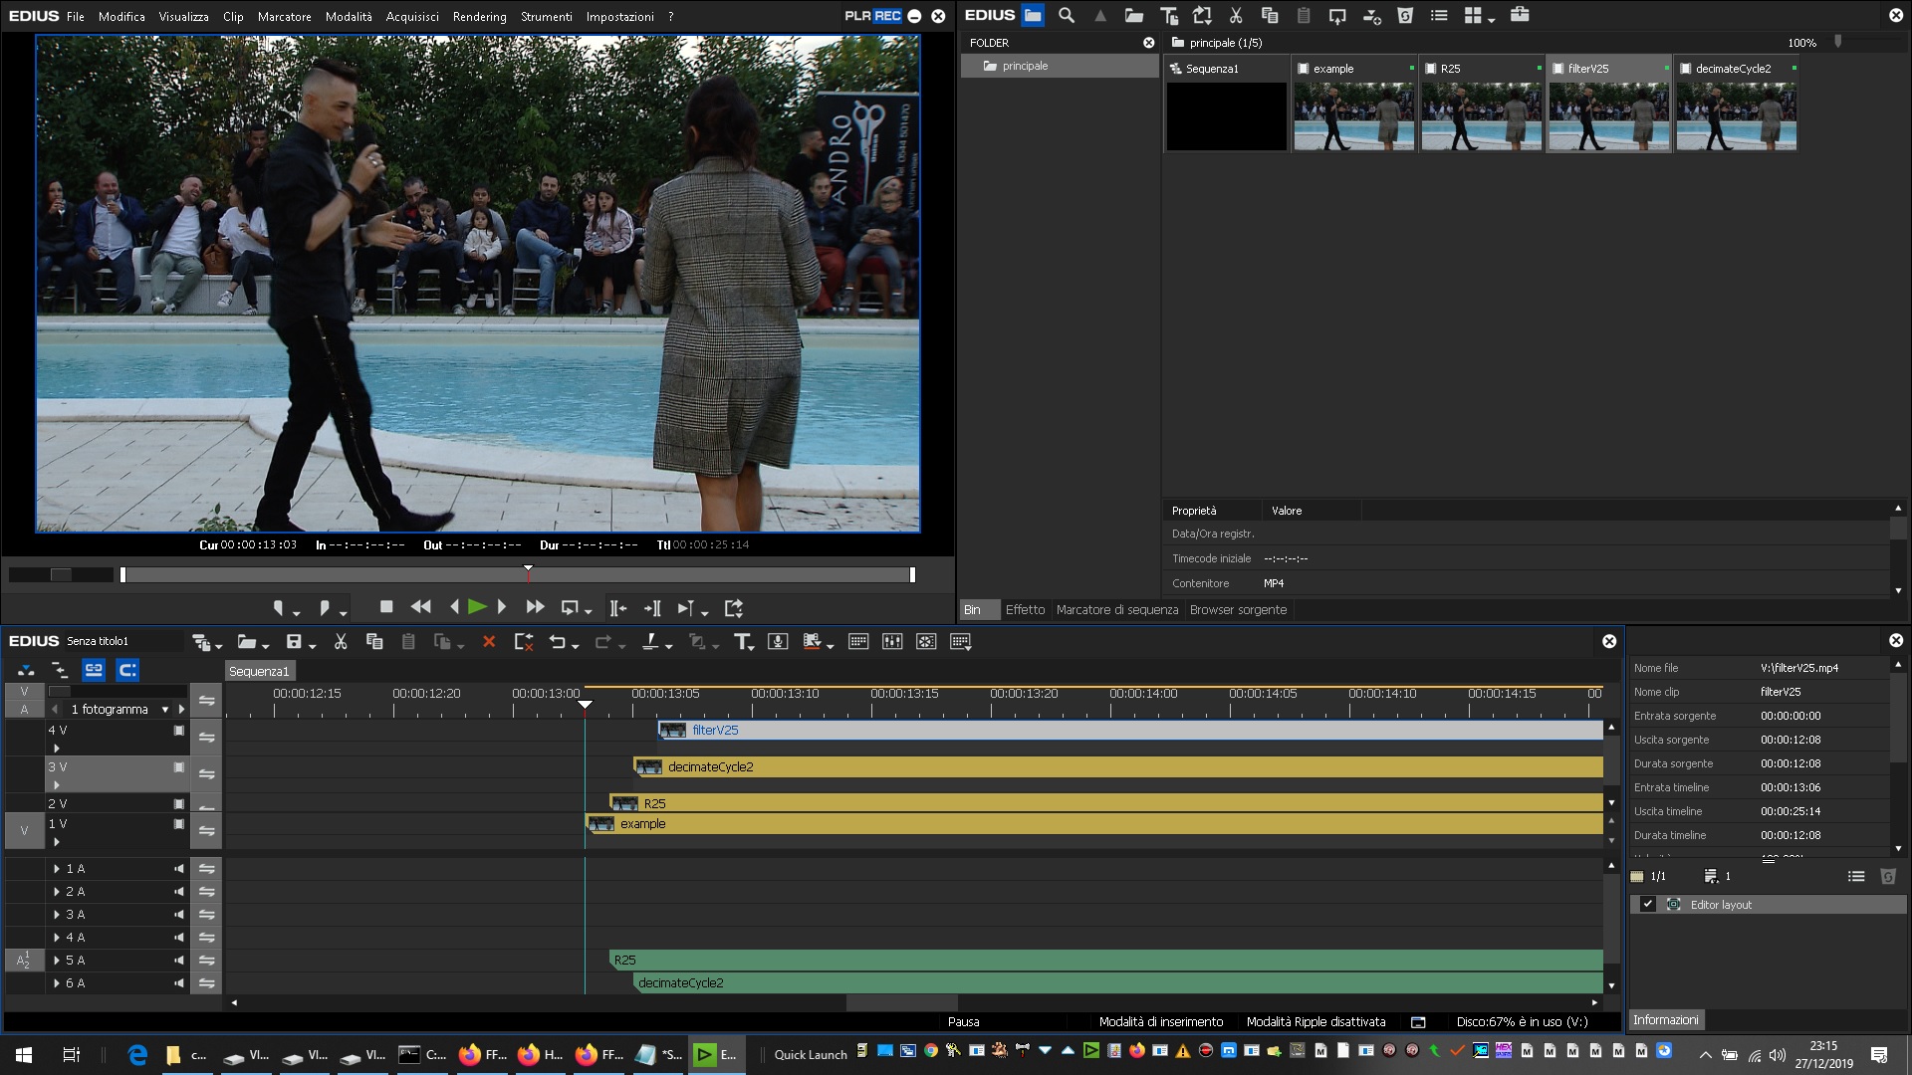Open the 1 fotogramma scale dropdown
Viewport: 1912px width, 1075px height.
click(165, 710)
